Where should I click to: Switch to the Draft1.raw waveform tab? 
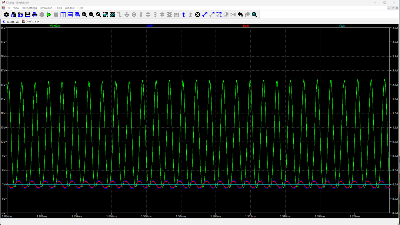point(31,21)
